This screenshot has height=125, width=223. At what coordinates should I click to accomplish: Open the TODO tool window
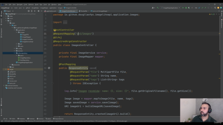coord(12,119)
